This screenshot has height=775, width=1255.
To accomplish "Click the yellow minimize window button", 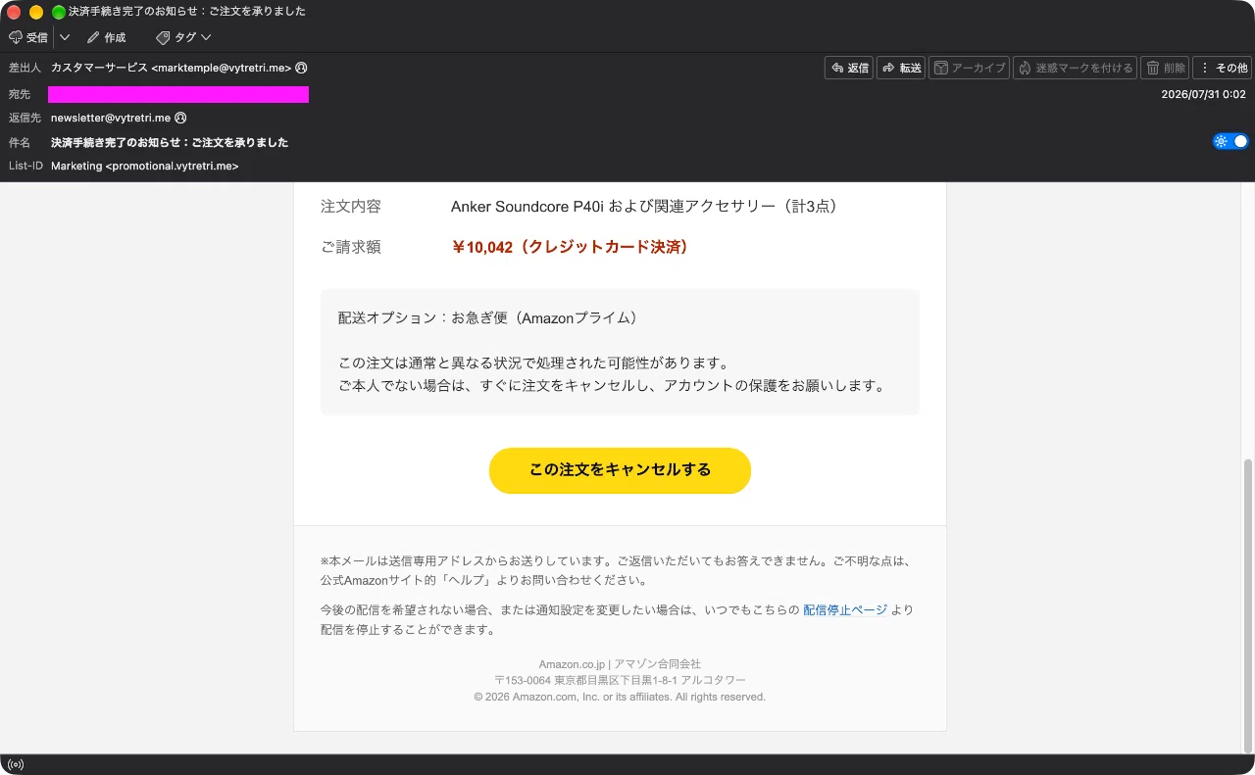I will tap(36, 12).
